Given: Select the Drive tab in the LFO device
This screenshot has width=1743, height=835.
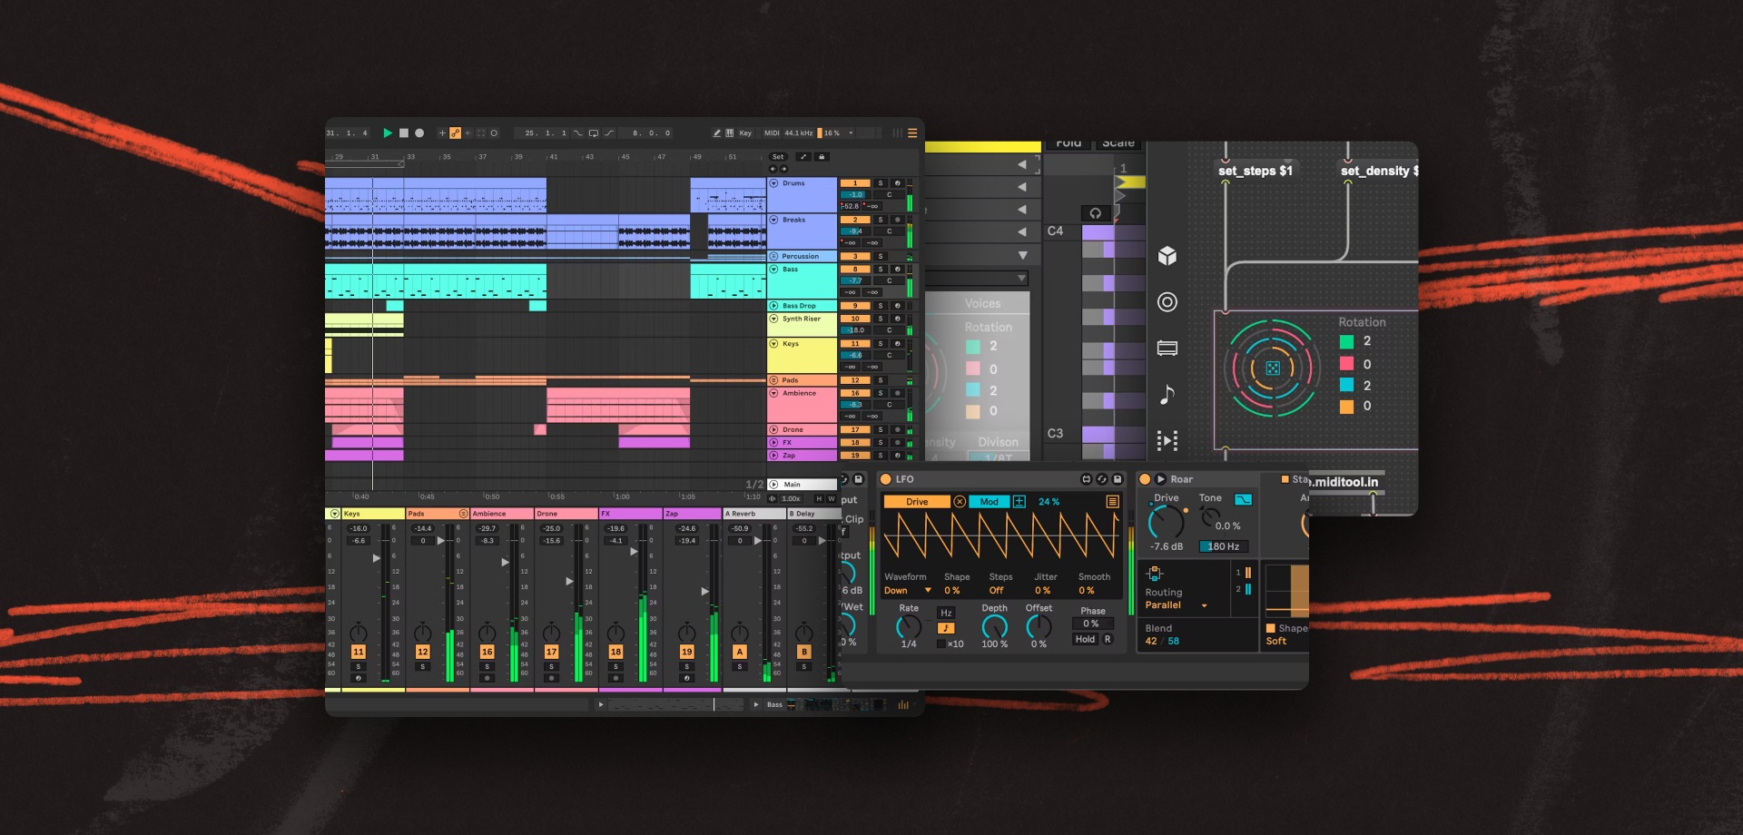Looking at the screenshot, I should click(x=917, y=502).
